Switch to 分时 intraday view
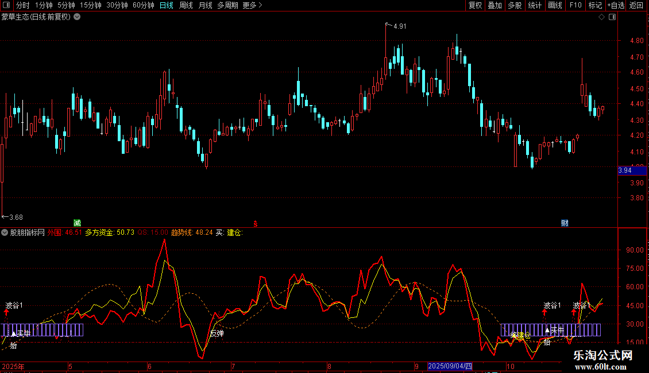 pos(23,5)
